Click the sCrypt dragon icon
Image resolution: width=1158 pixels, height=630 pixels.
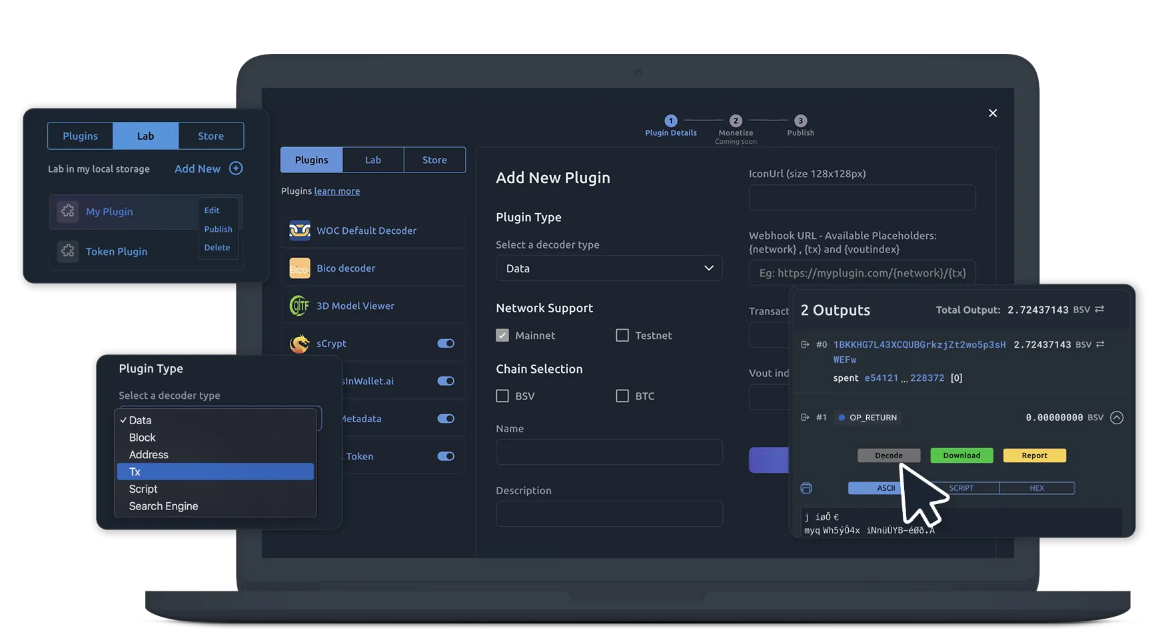coord(299,344)
